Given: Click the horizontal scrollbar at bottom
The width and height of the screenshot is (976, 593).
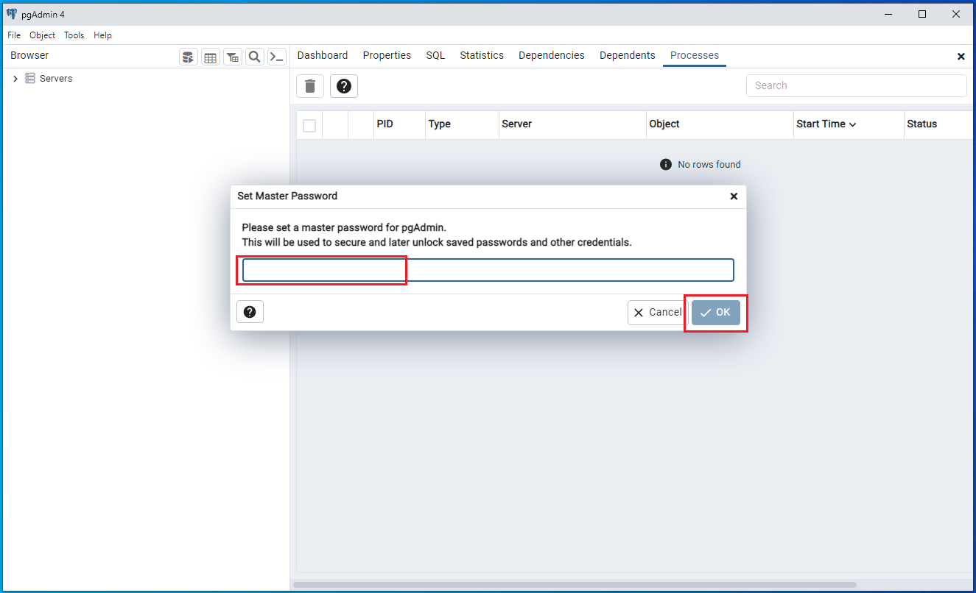Looking at the screenshot, I should pos(575,585).
